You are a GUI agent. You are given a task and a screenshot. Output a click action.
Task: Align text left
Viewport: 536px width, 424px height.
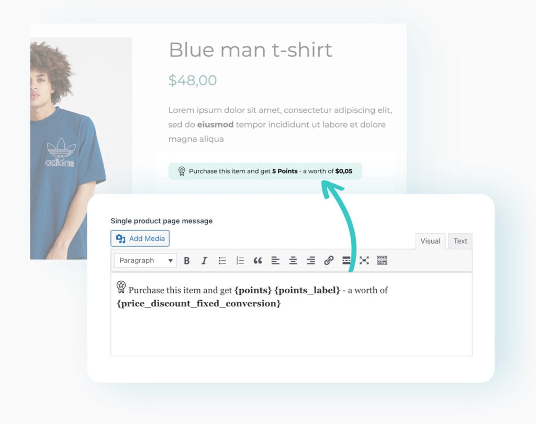[275, 260]
